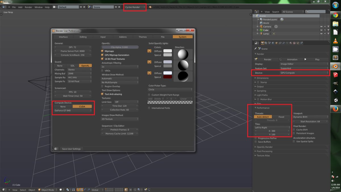Open Modifiers wrench icon tab

pos(284,43)
